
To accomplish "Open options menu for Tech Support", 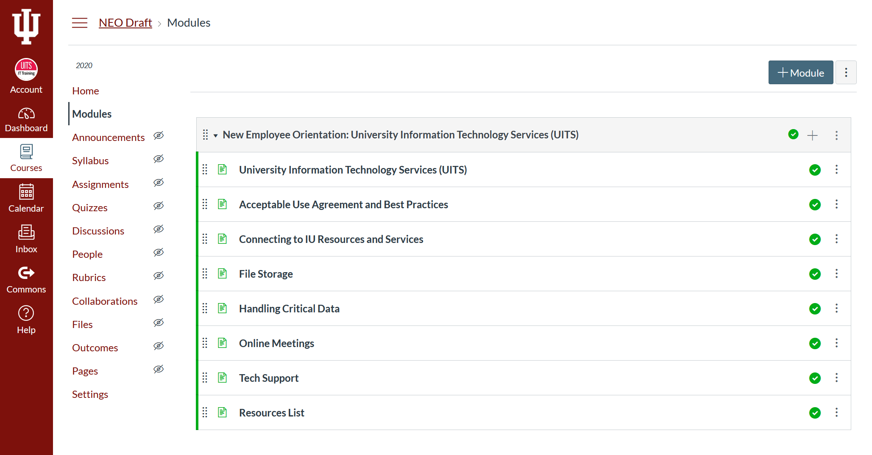I will pyautogui.click(x=836, y=378).
